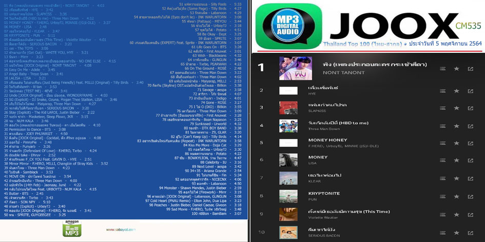Open SLAPKISS album thumbnail
485x242 pixels.
288,108
